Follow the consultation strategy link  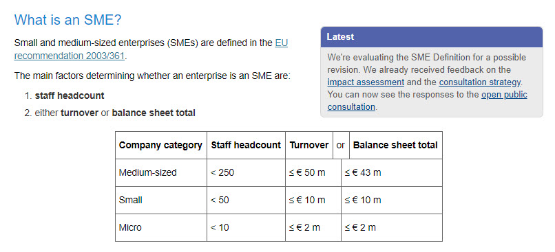[480, 82]
